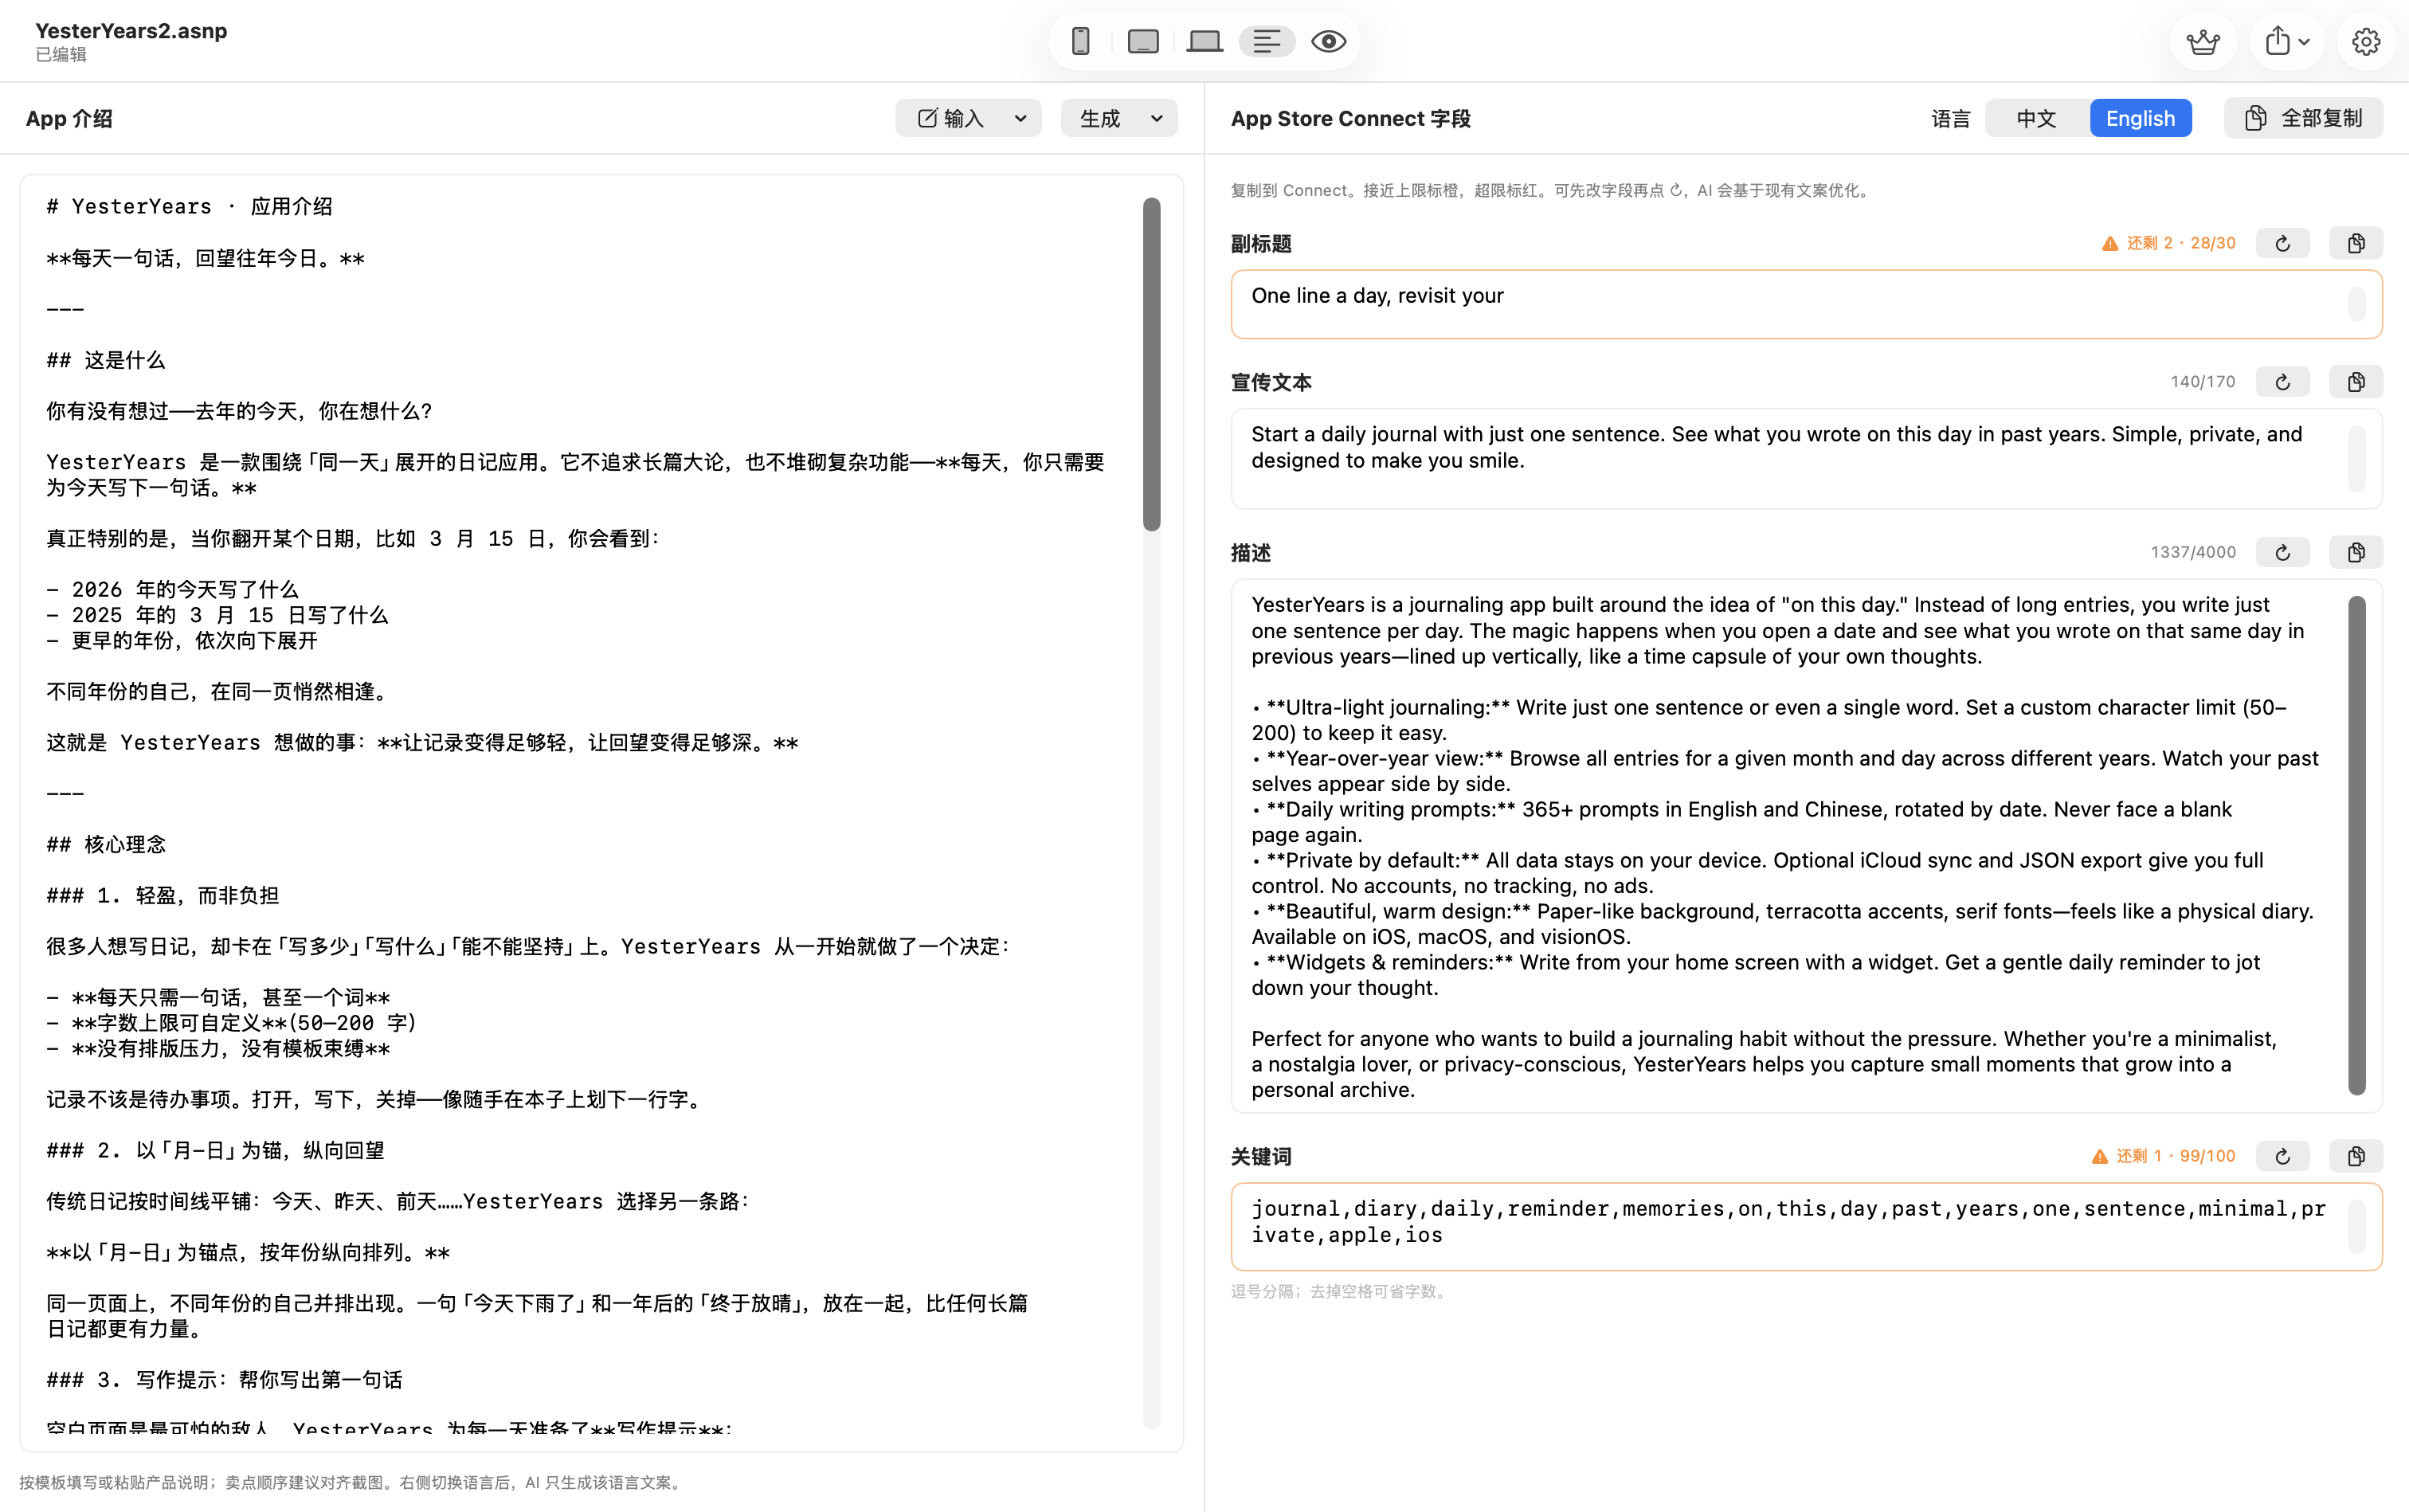Viewport: 2409px width, 1512px height.
Task: Click the '## 这是什么' heading line
Action: (106, 360)
